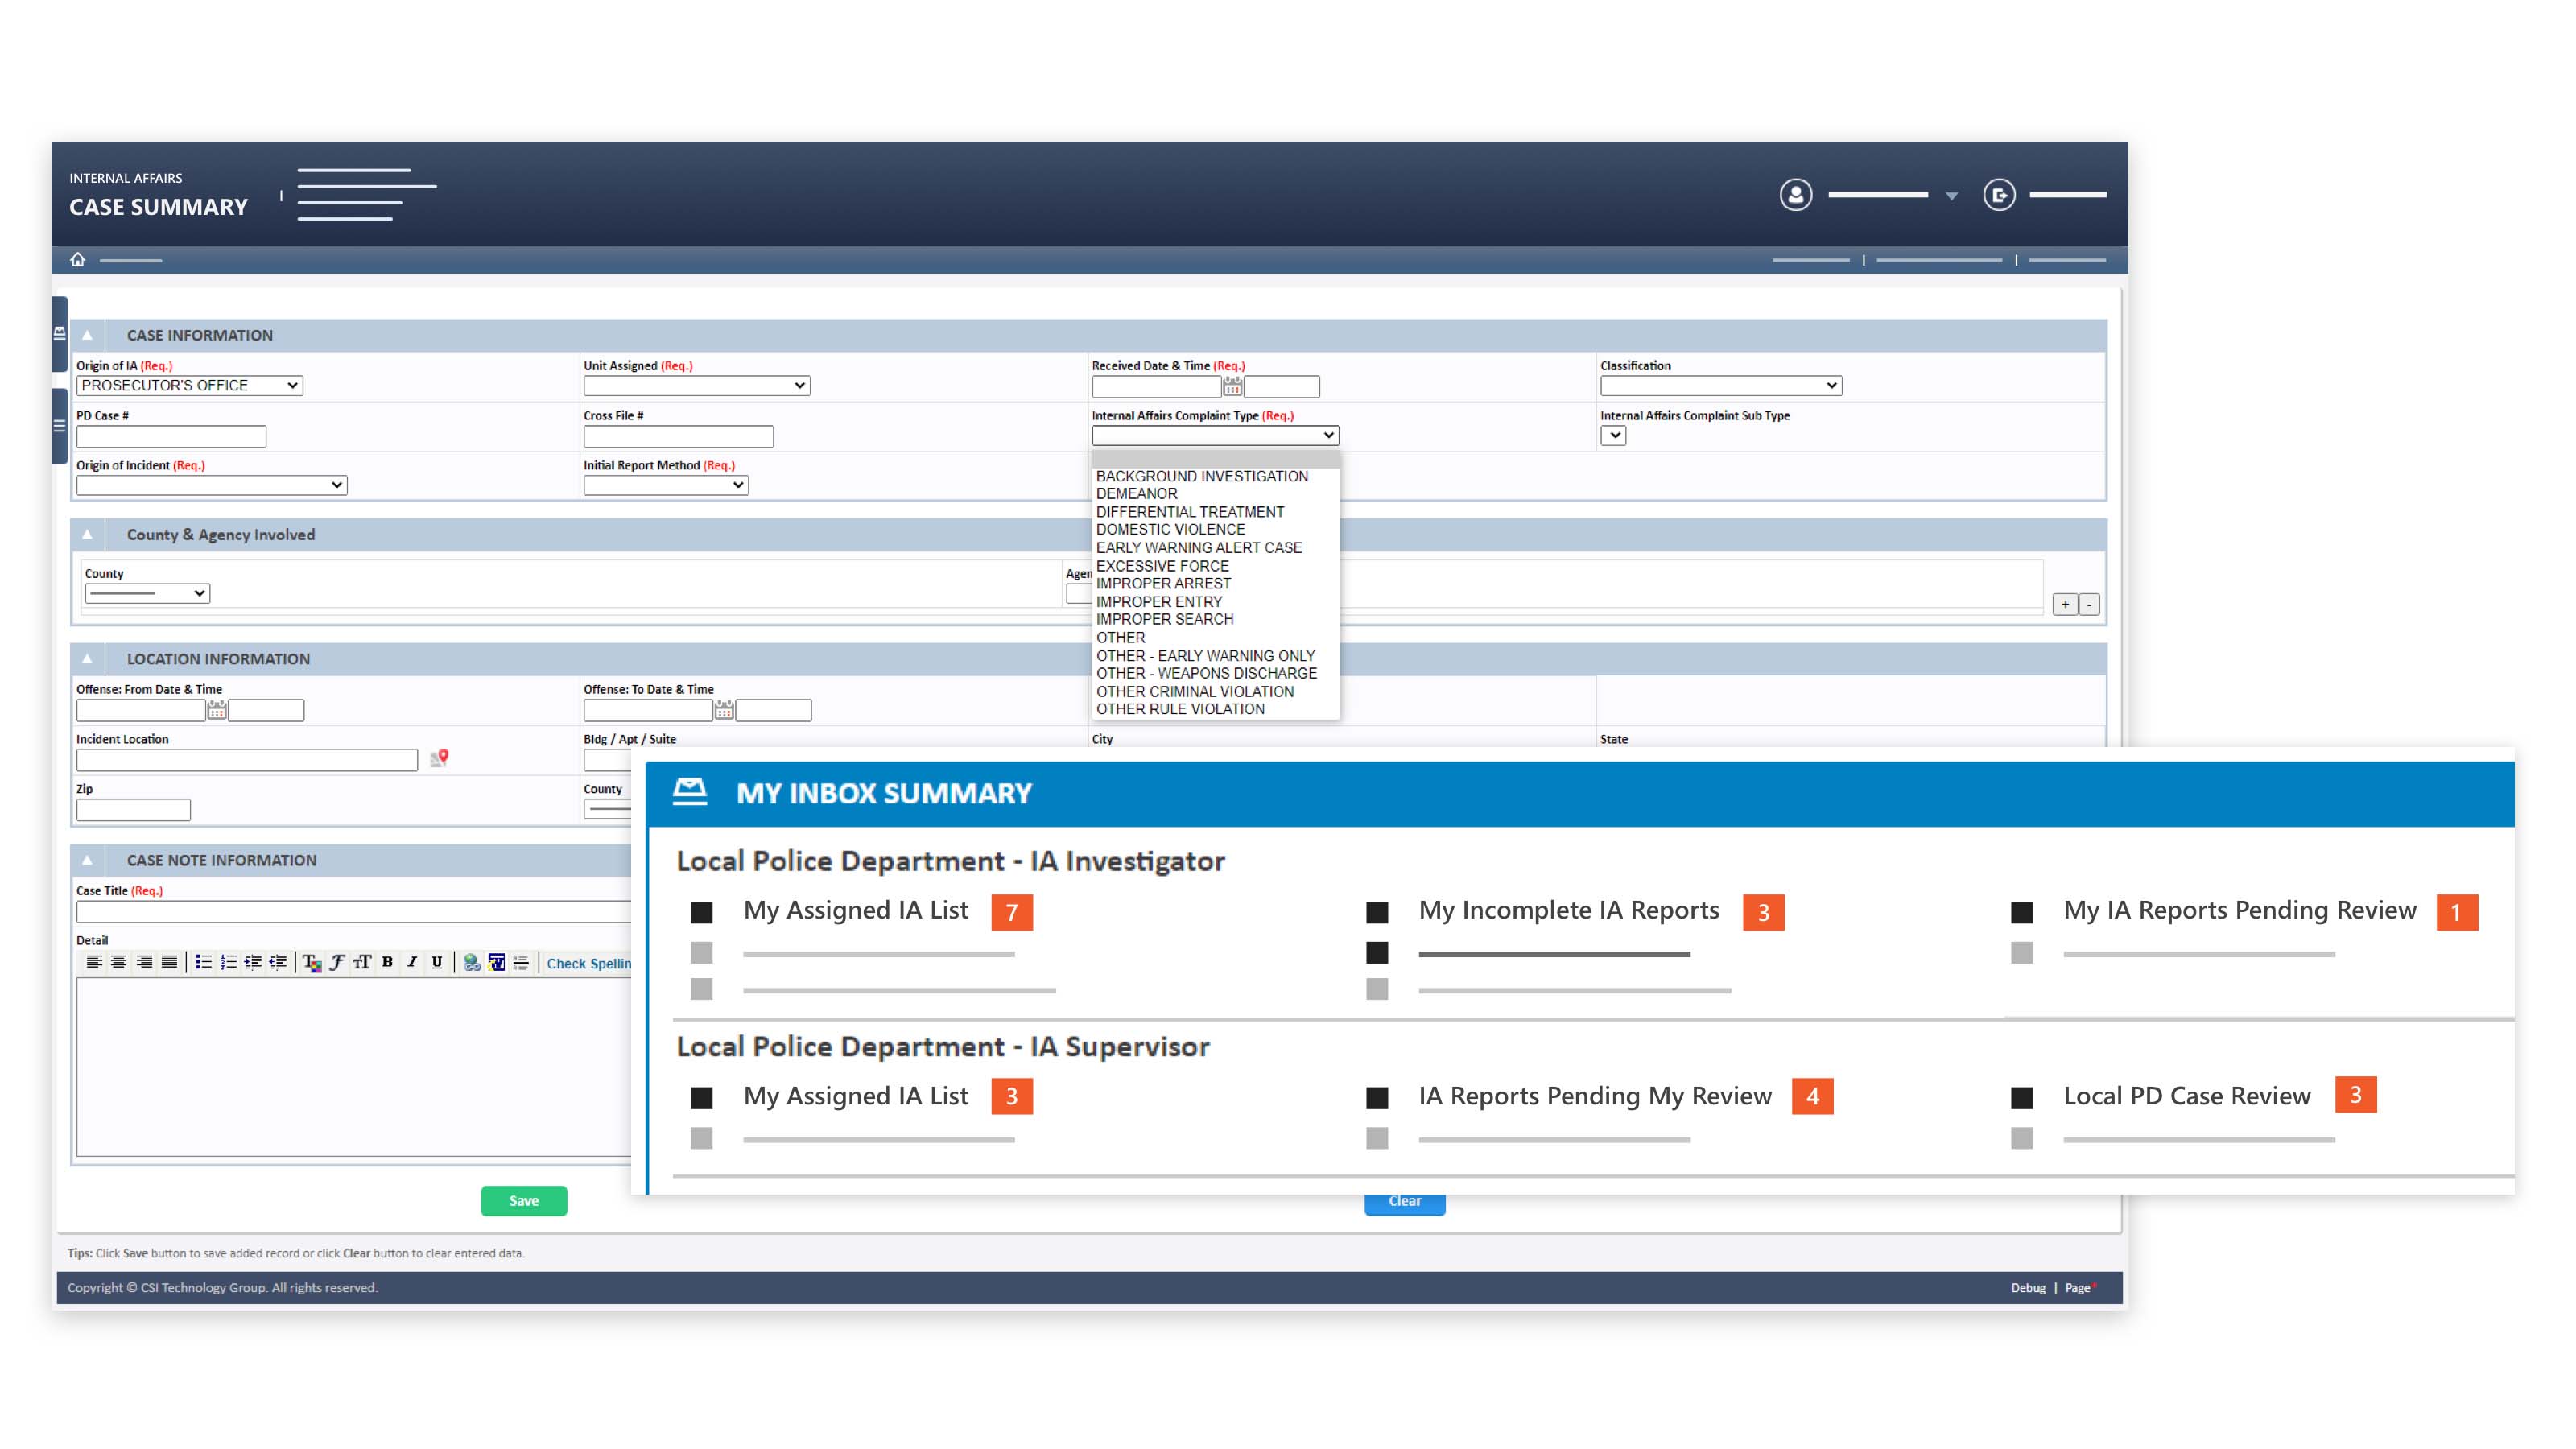This screenshot has height=1449, width=2576.
Task: Collapse the LOCATION INFORMATION section
Action: (x=87, y=659)
